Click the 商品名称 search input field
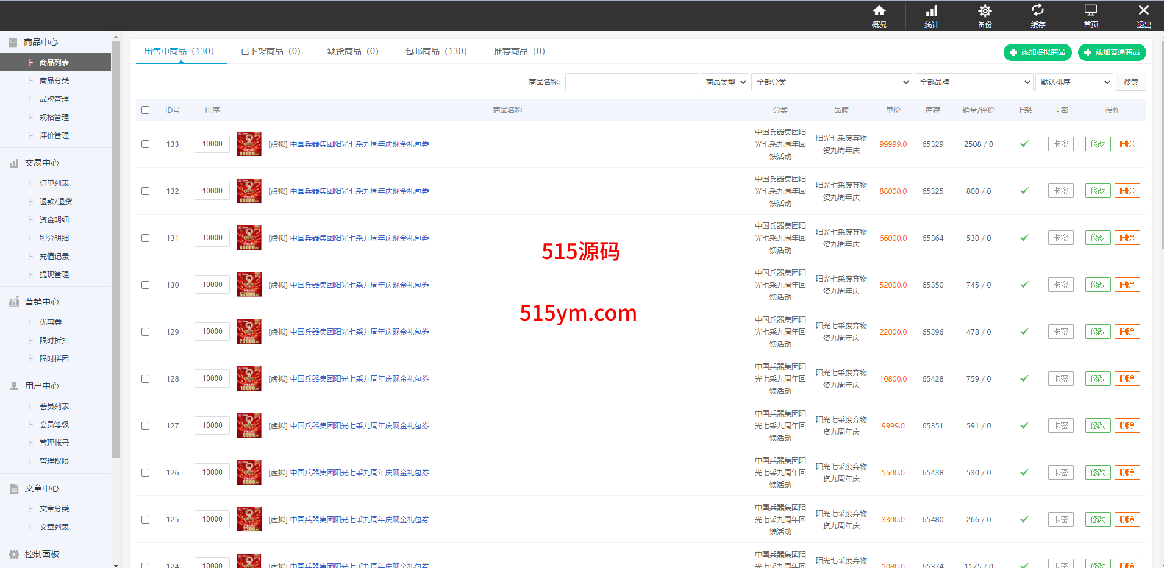This screenshot has width=1164, height=568. click(631, 82)
